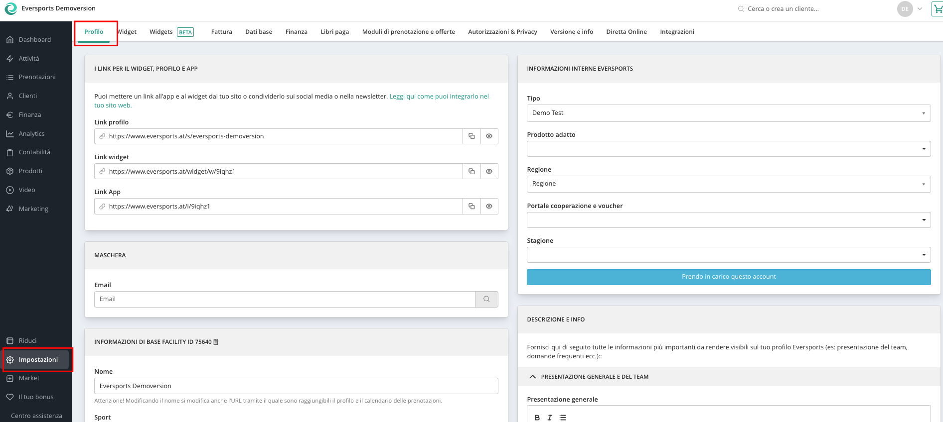Open the Fattura tab

221,32
